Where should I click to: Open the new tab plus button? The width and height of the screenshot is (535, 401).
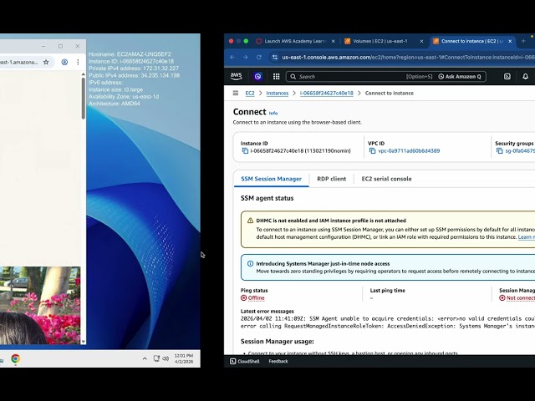pyautogui.click(x=523, y=41)
